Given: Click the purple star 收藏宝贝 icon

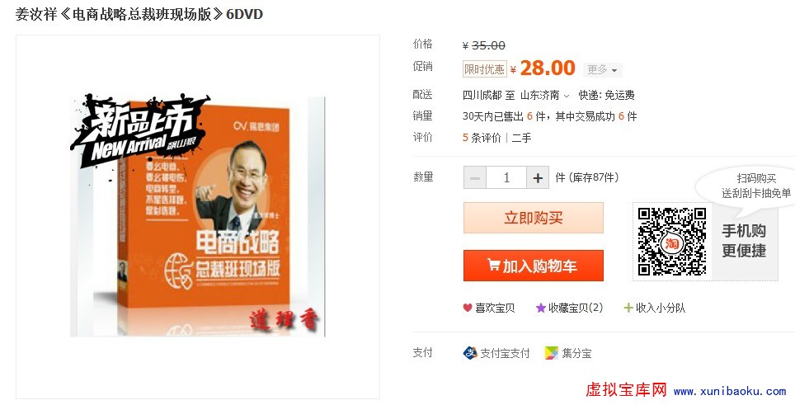Looking at the screenshot, I should coord(540,308).
